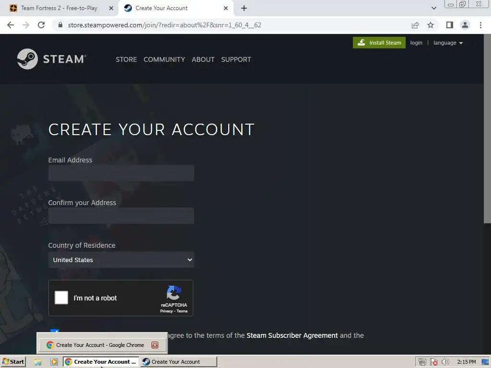Close the Team Fortress 2 tab

tap(111, 9)
